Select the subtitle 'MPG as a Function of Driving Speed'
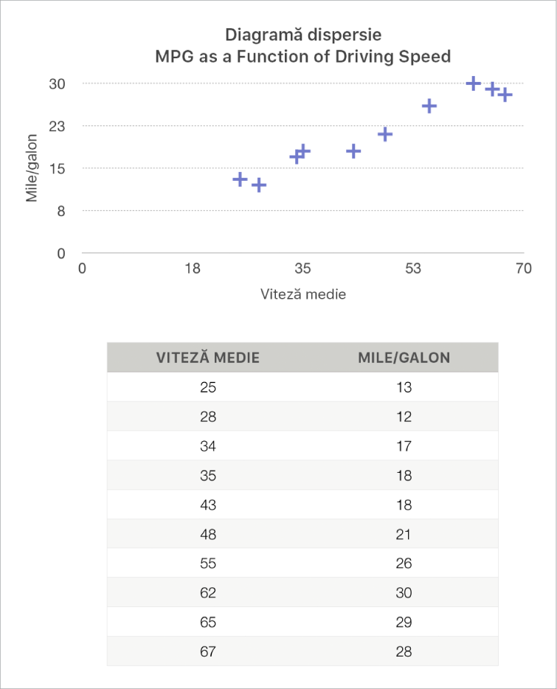Image resolution: width=557 pixels, height=689 pixels. (x=302, y=57)
